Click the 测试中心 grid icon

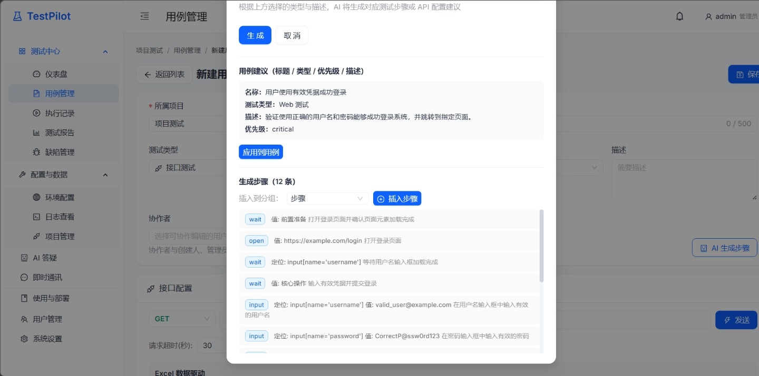coord(22,51)
